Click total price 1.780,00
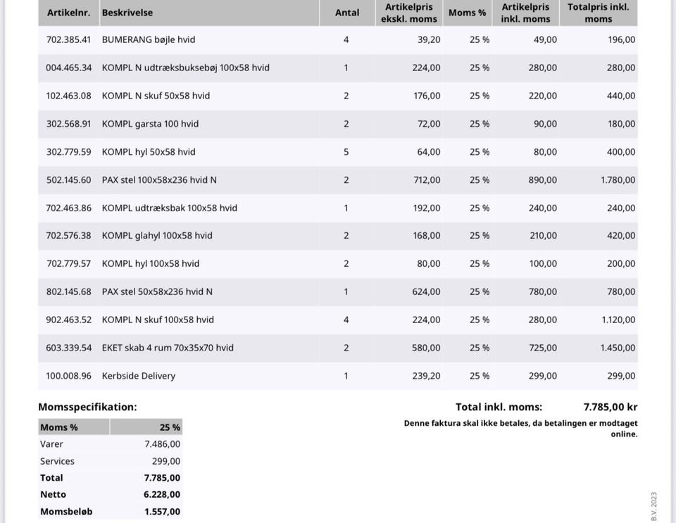 tap(618, 179)
